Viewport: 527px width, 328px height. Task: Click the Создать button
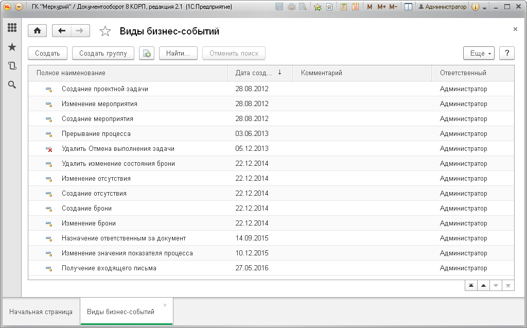point(47,53)
